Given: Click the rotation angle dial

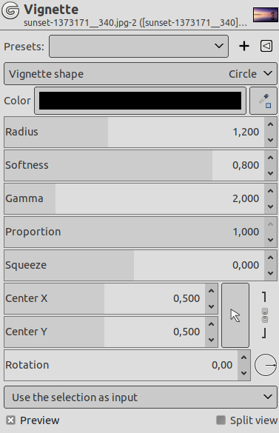Looking at the screenshot, I should pos(266,365).
